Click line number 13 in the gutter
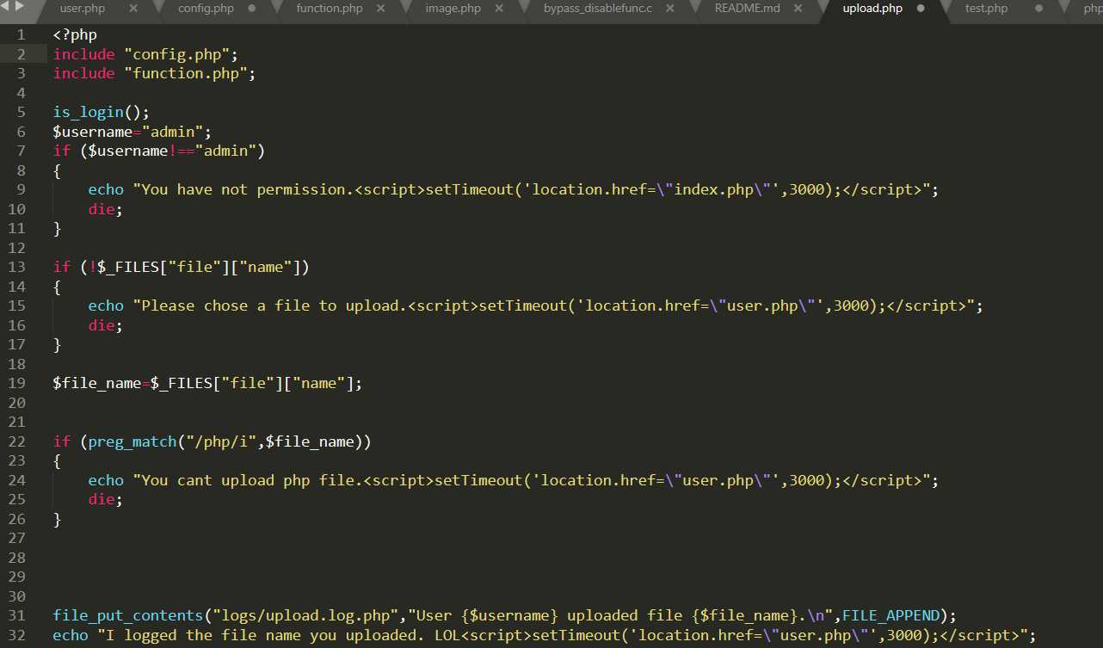Viewport: 1103px width, 648px height. [16, 267]
